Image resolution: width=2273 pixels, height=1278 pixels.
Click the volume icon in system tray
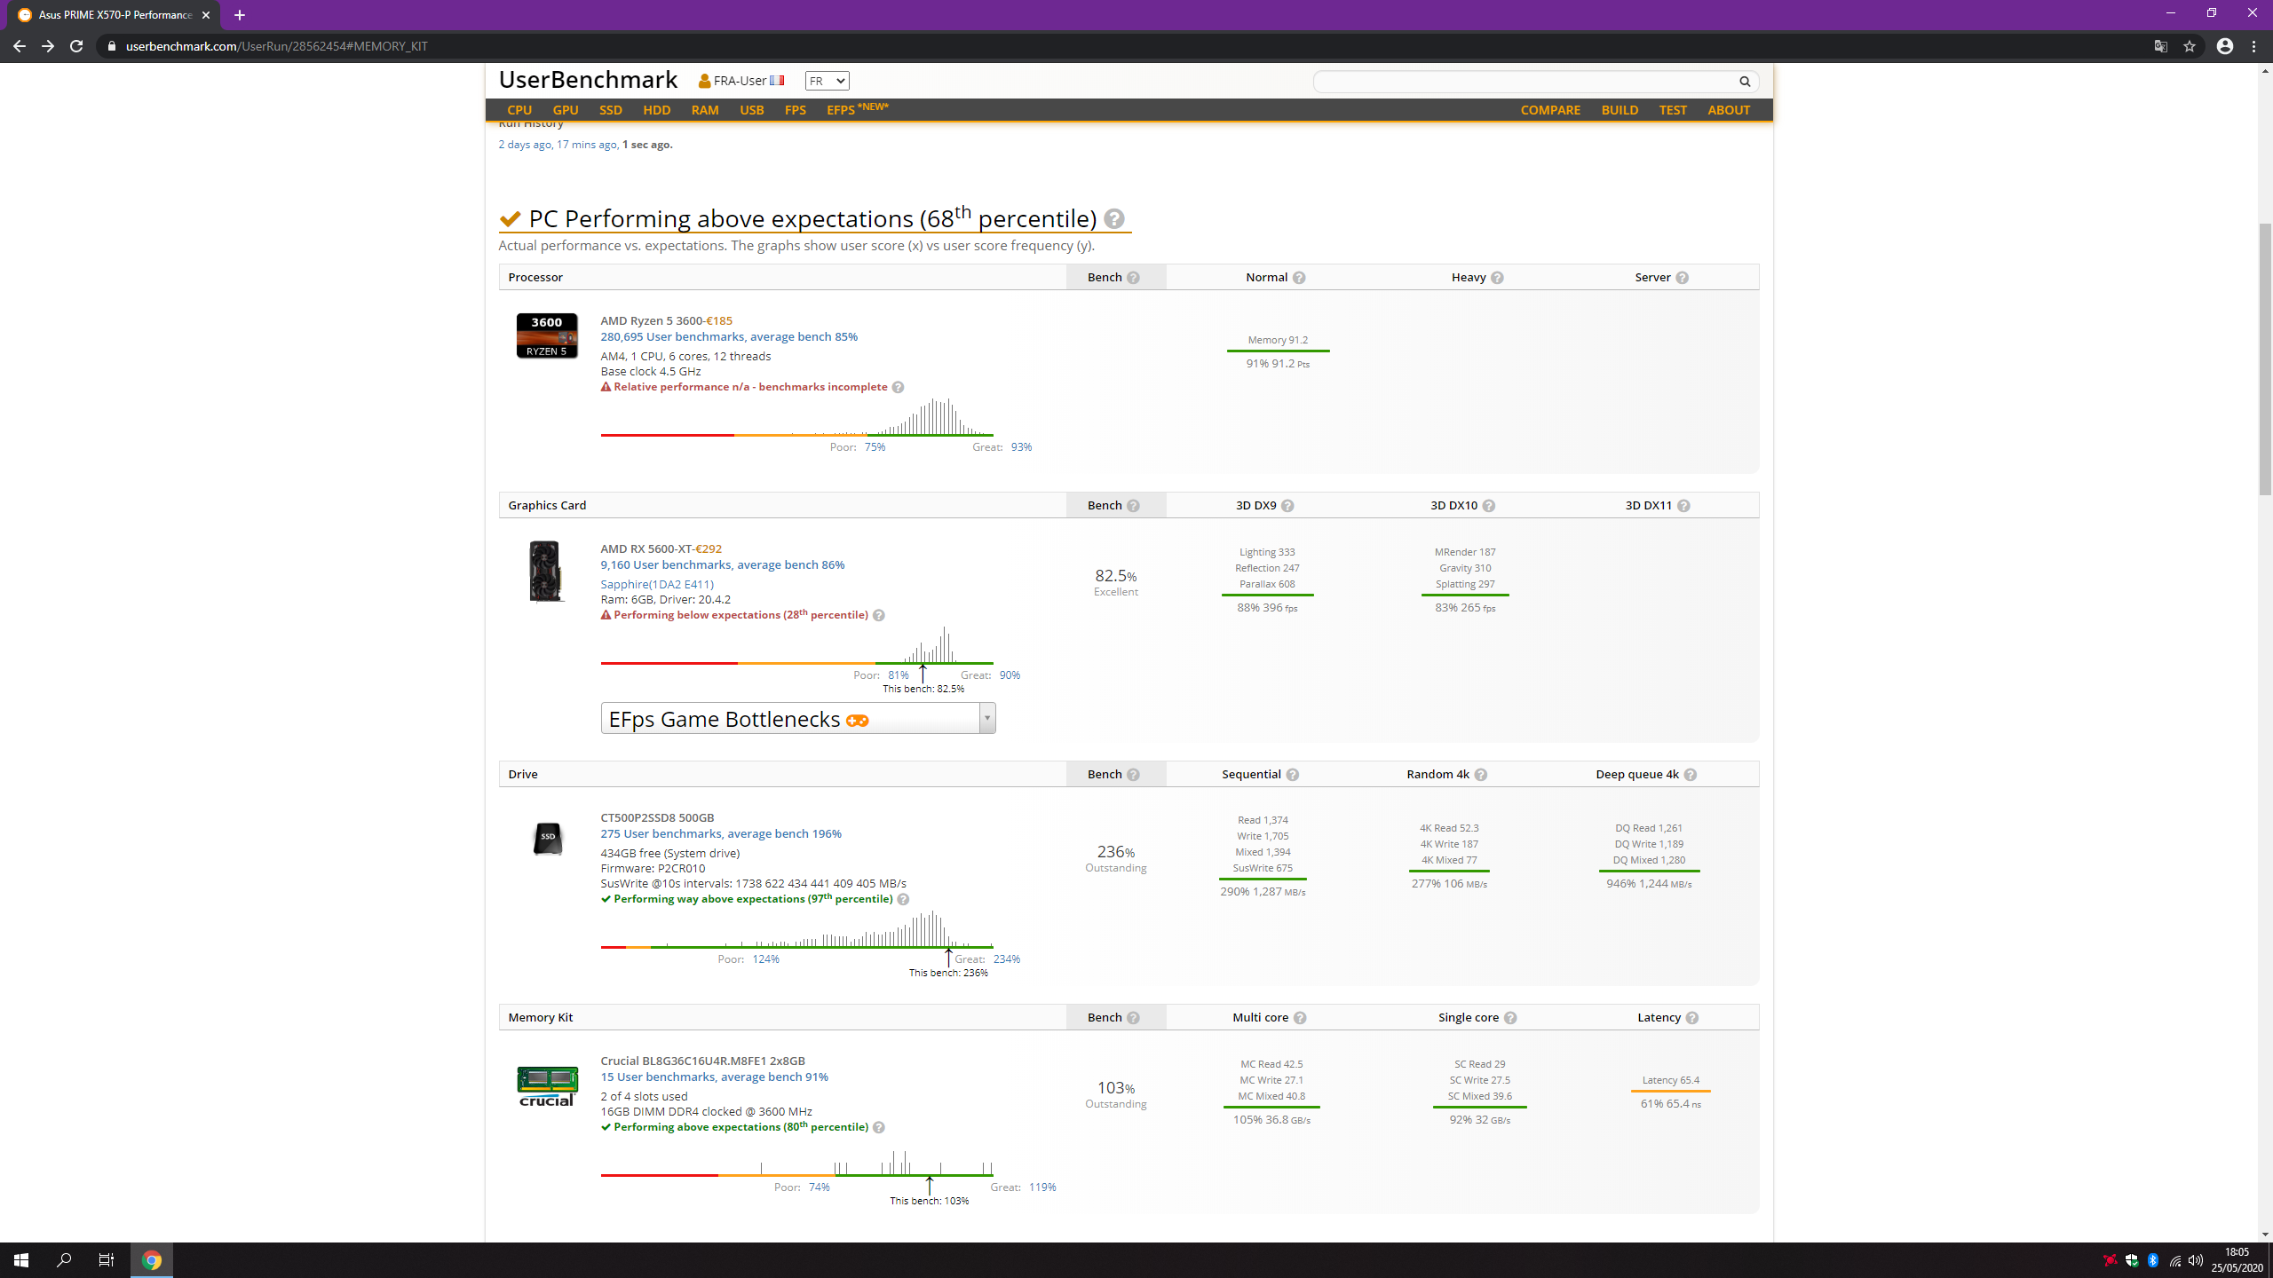2196,1260
